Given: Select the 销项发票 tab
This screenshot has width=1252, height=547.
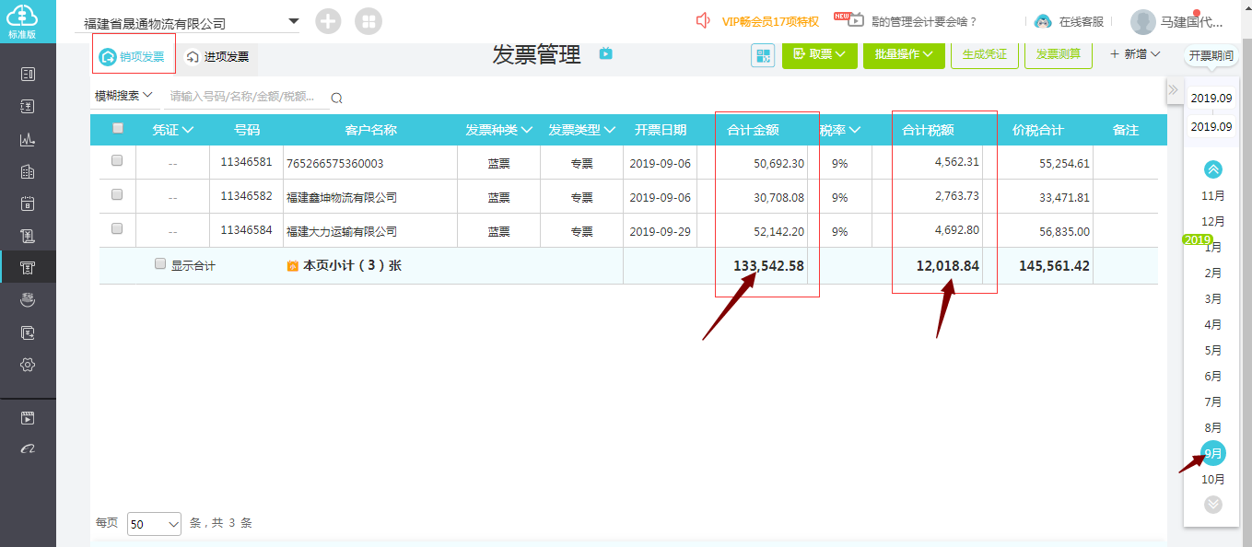Looking at the screenshot, I should click(x=134, y=57).
